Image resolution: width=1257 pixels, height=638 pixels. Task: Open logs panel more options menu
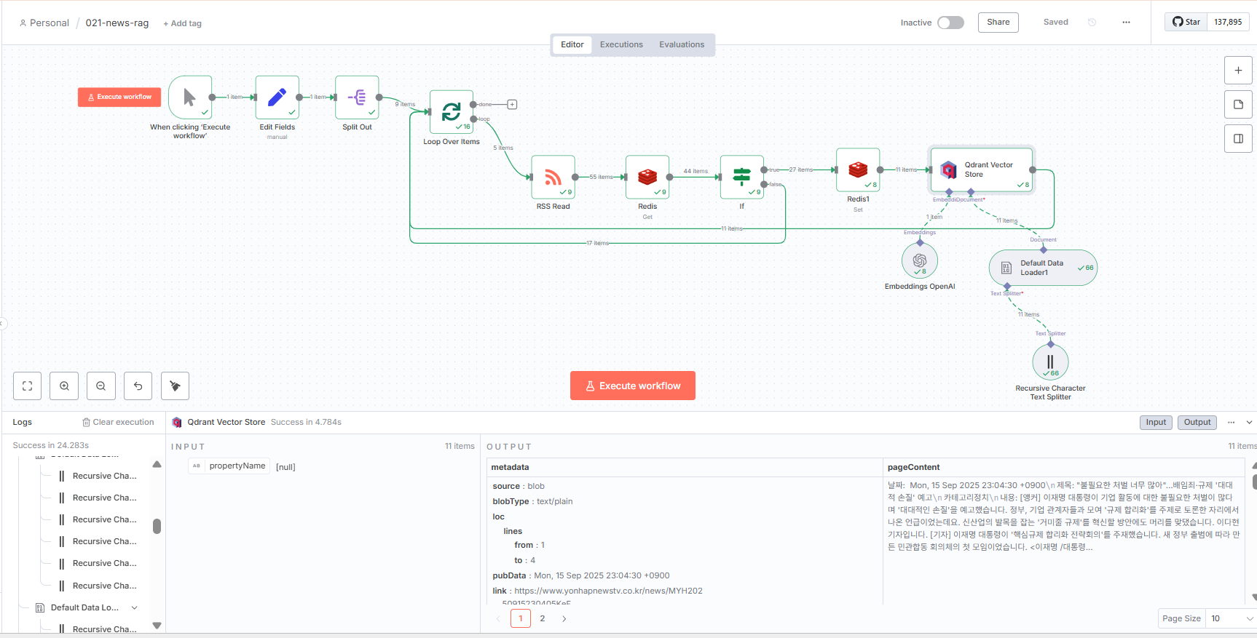pyautogui.click(x=1231, y=422)
